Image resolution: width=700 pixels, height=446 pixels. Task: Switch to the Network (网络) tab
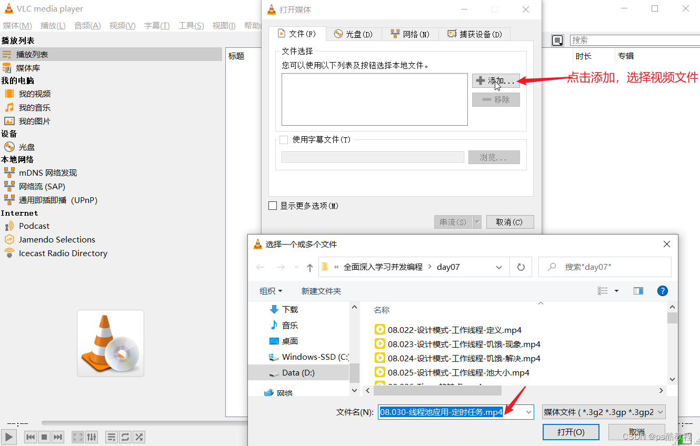point(410,34)
